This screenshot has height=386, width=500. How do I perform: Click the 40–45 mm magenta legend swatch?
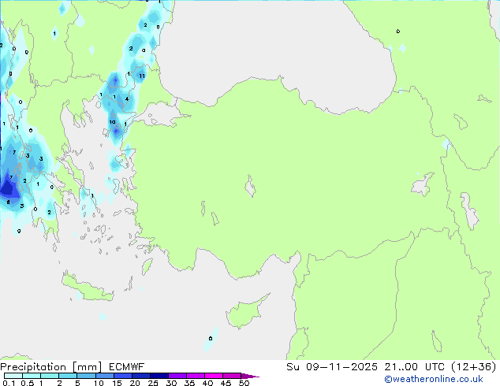click(214, 376)
